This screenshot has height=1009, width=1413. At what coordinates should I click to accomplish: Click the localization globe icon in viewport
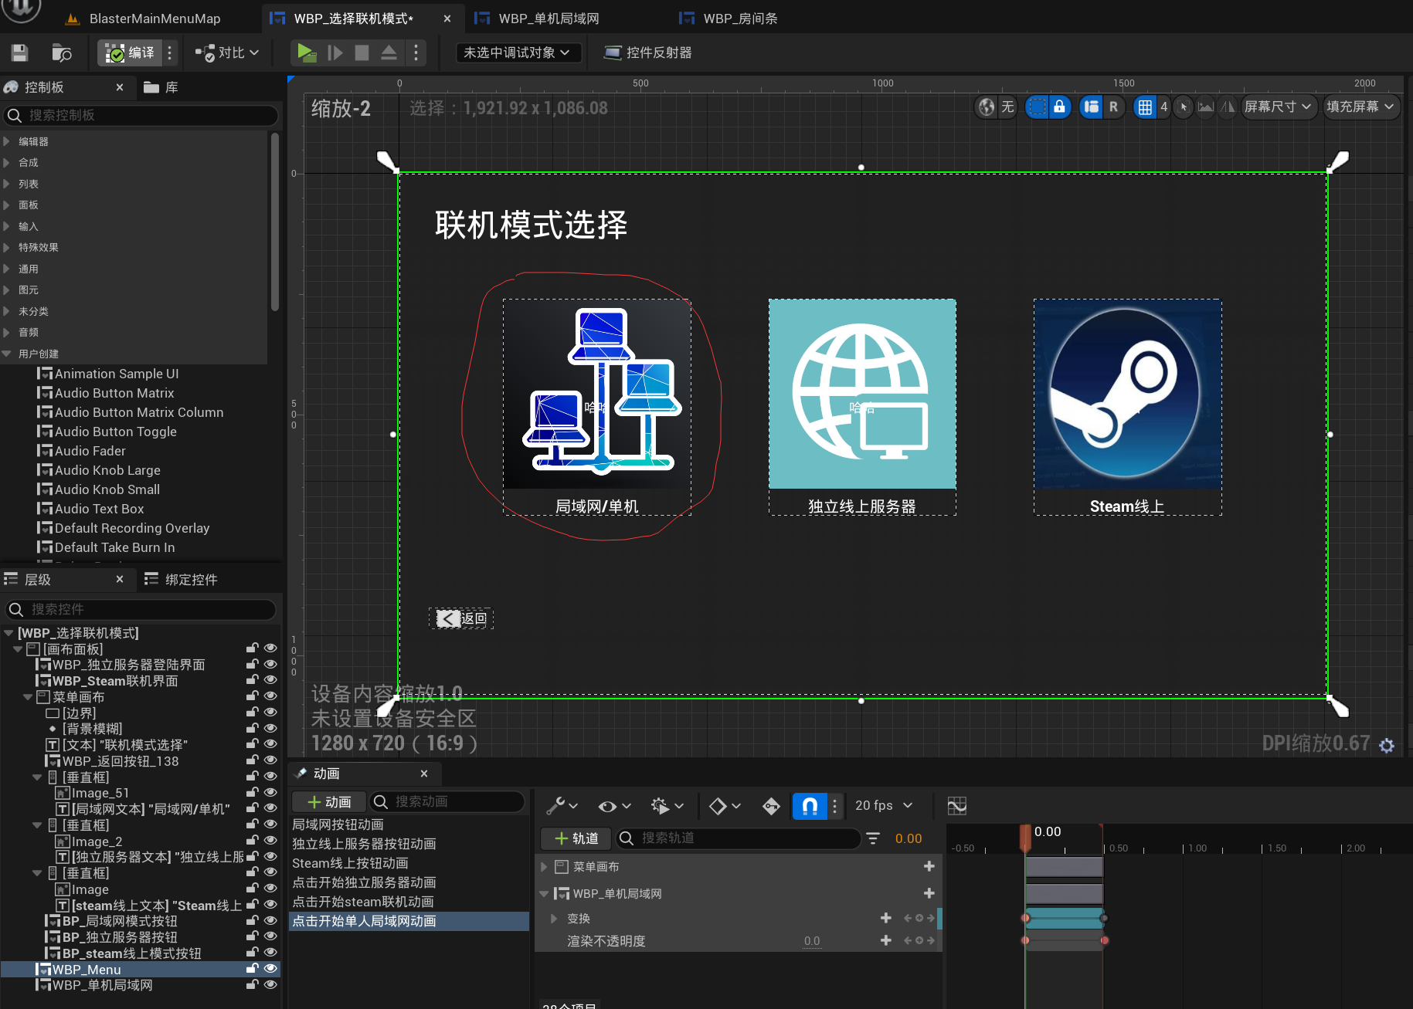(x=987, y=107)
